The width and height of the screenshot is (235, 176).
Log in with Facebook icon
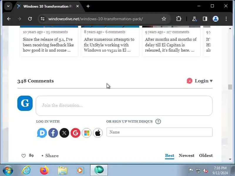click(x=53, y=133)
